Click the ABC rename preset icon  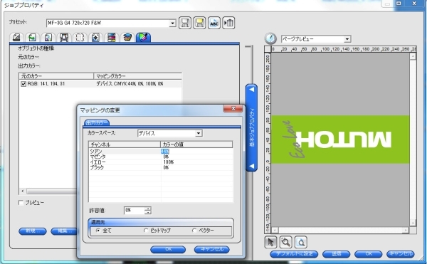point(214,23)
